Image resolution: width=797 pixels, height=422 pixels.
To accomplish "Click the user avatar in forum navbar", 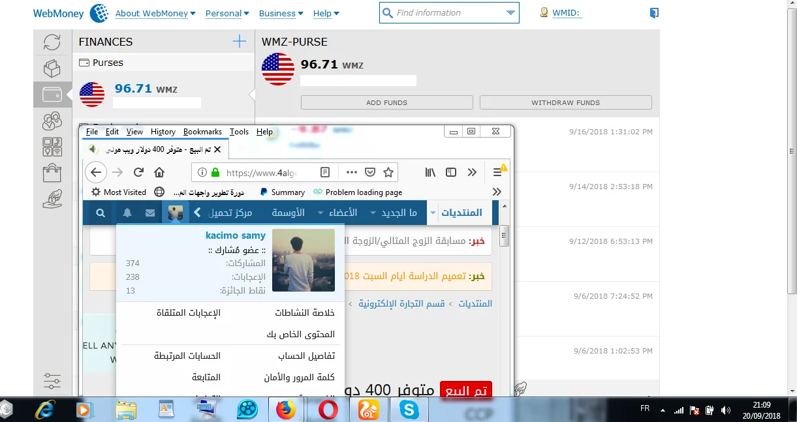I will (x=176, y=213).
